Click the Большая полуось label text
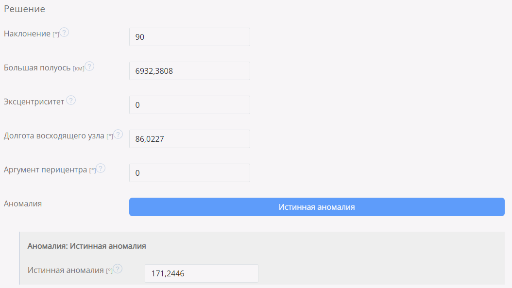This screenshot has height=288, width=512. [x=37, y=68]
